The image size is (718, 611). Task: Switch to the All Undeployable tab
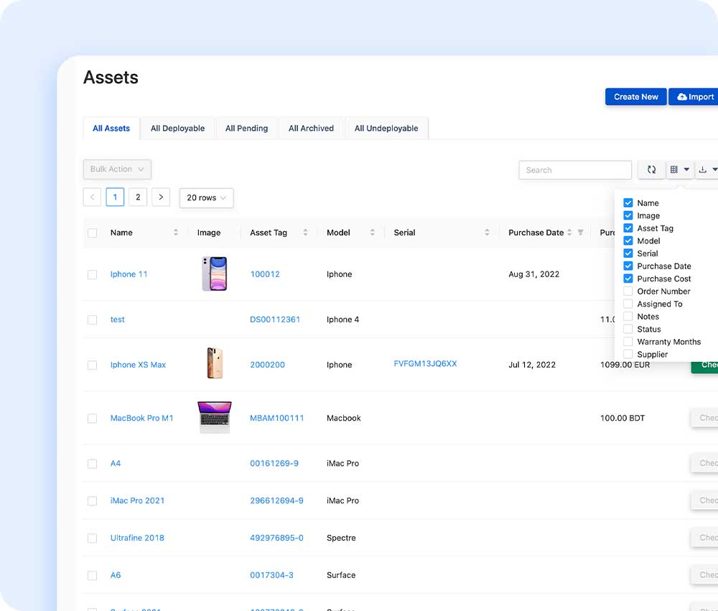click(x=386, y=129)
